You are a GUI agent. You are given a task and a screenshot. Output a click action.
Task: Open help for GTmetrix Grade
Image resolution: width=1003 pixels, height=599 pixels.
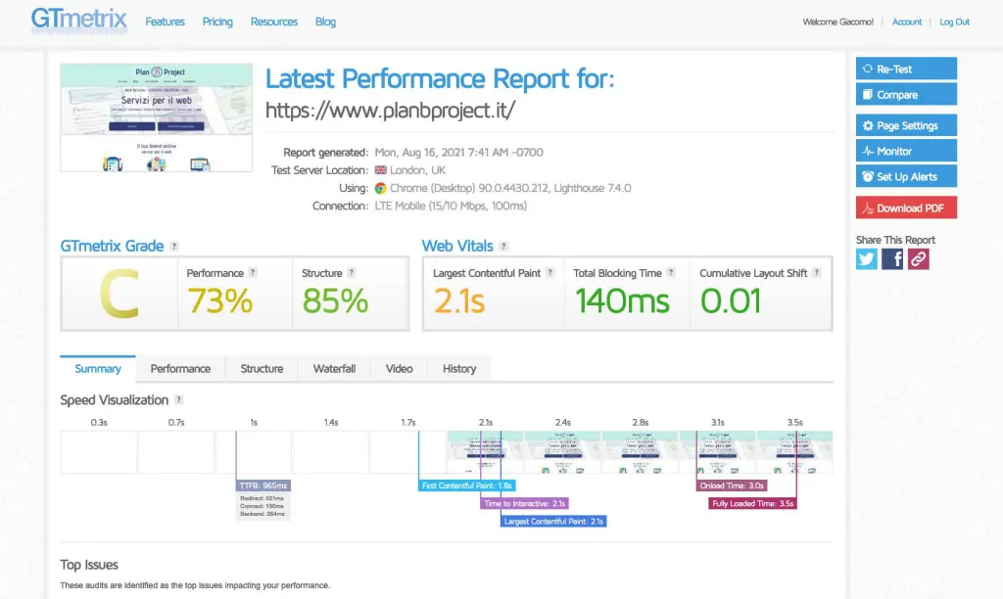[174, 246]
